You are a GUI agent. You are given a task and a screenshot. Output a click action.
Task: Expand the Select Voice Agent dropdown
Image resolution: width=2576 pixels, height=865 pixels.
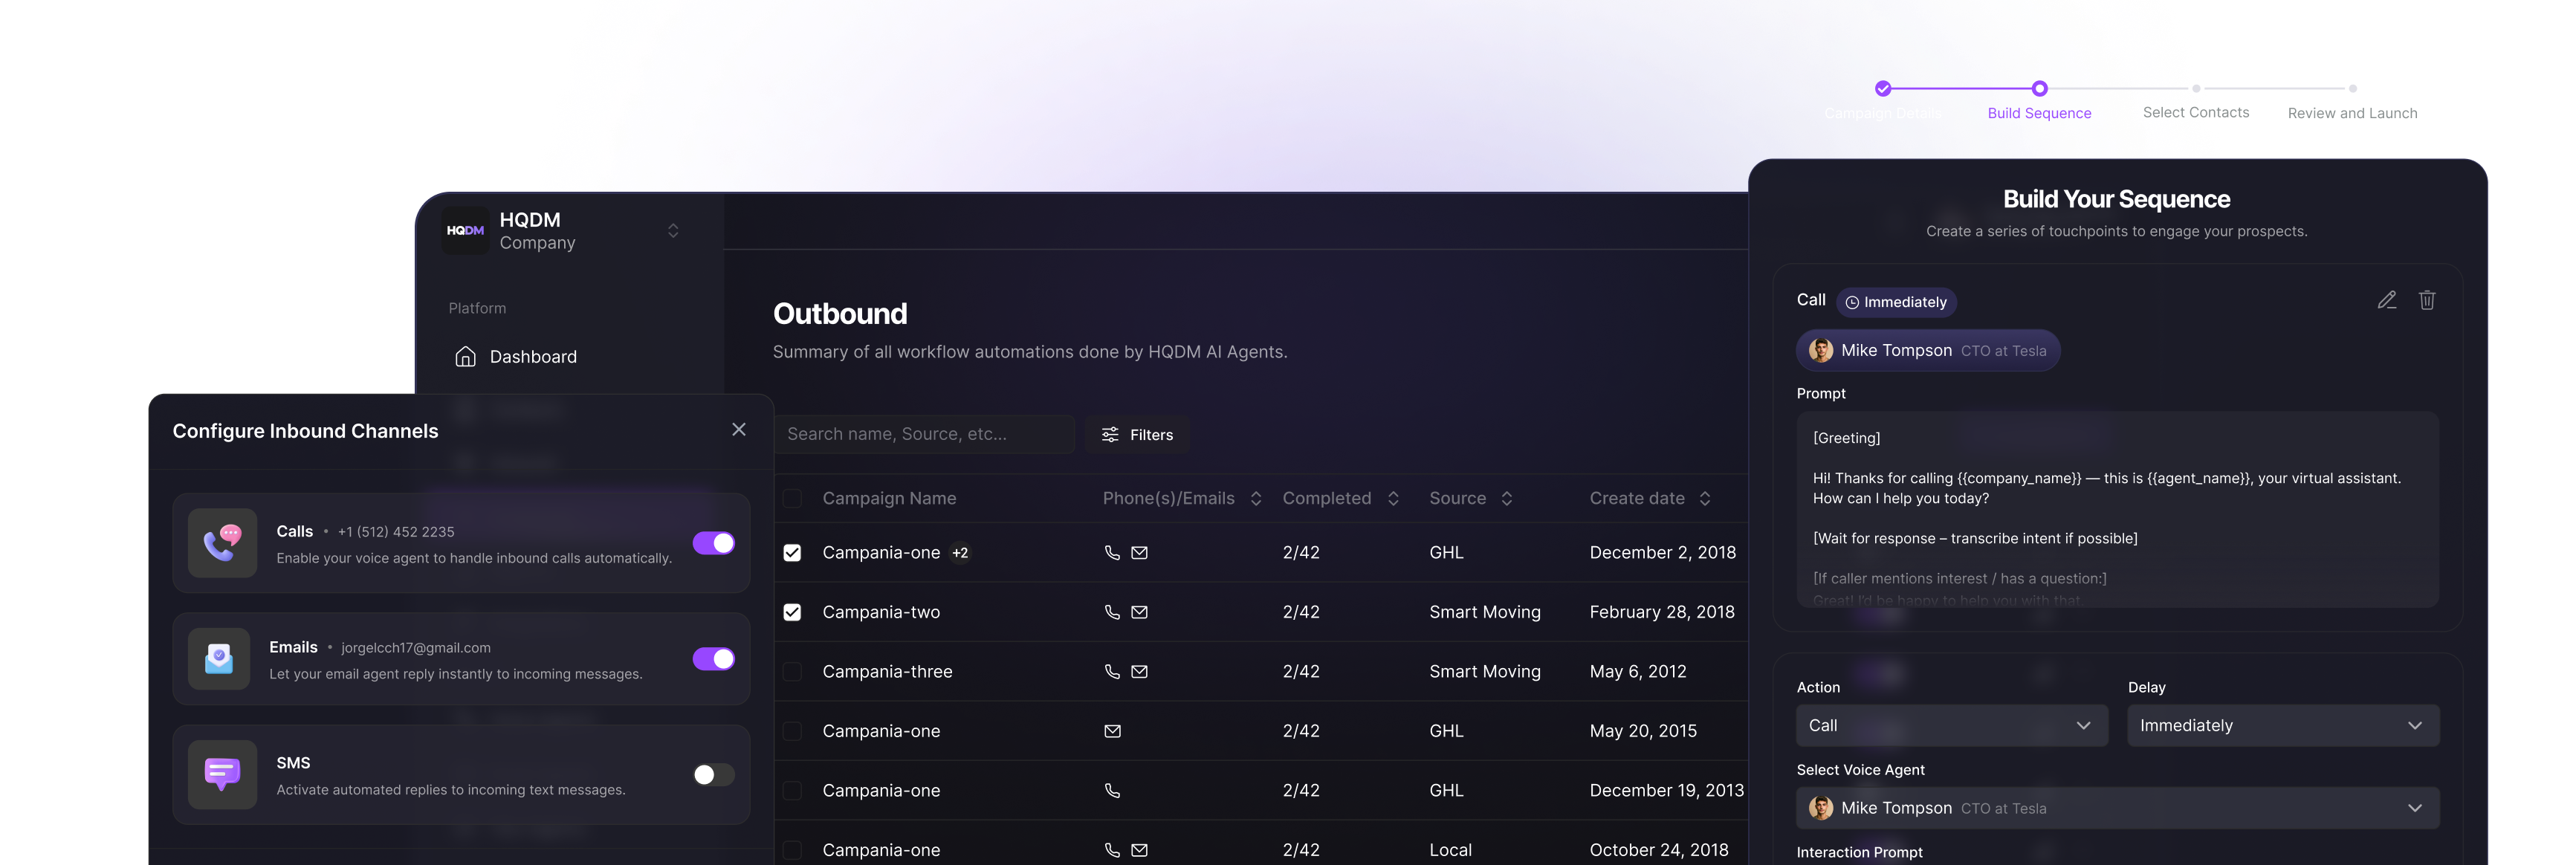pyautogui.click(x=2117, y=808)
